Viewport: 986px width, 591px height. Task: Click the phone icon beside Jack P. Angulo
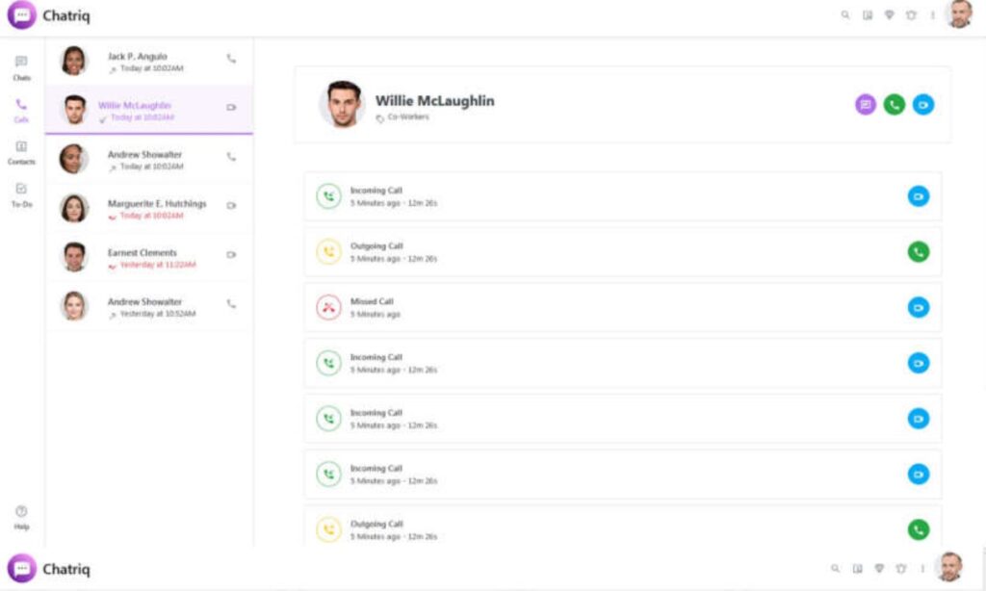(x=231, y=59)
